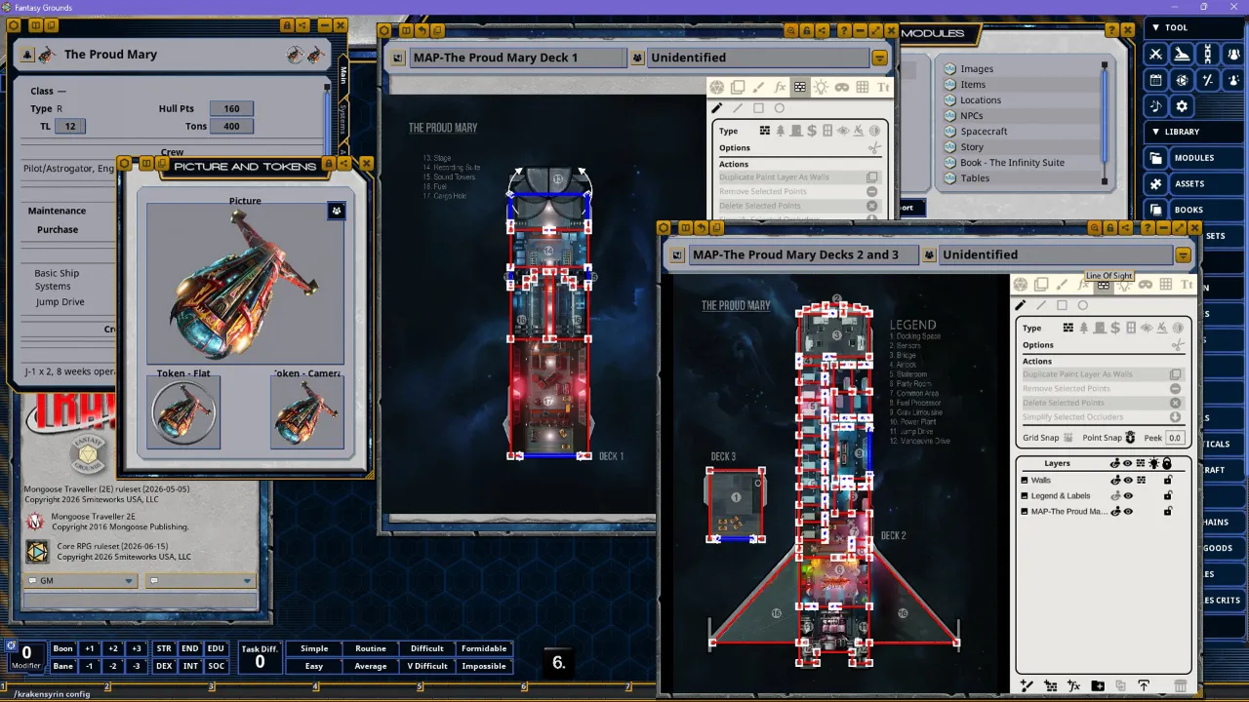Select the text Tt tool in Decks 2 and 3 toolbar

1187,285
